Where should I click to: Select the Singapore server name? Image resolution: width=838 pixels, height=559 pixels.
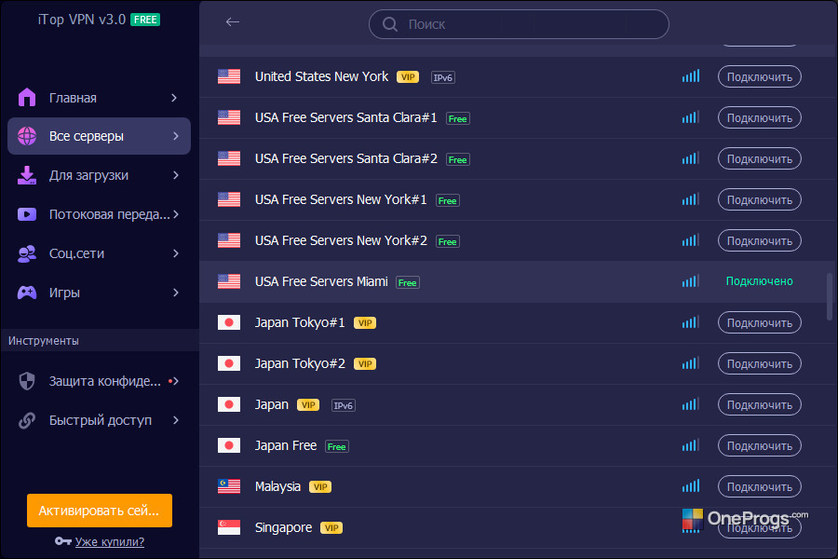(x=283, y=527)
